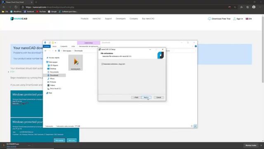The image size is (264, 149).
Task: Open the nanoCAD menu item on site
Action: click(x=97, y=19)
